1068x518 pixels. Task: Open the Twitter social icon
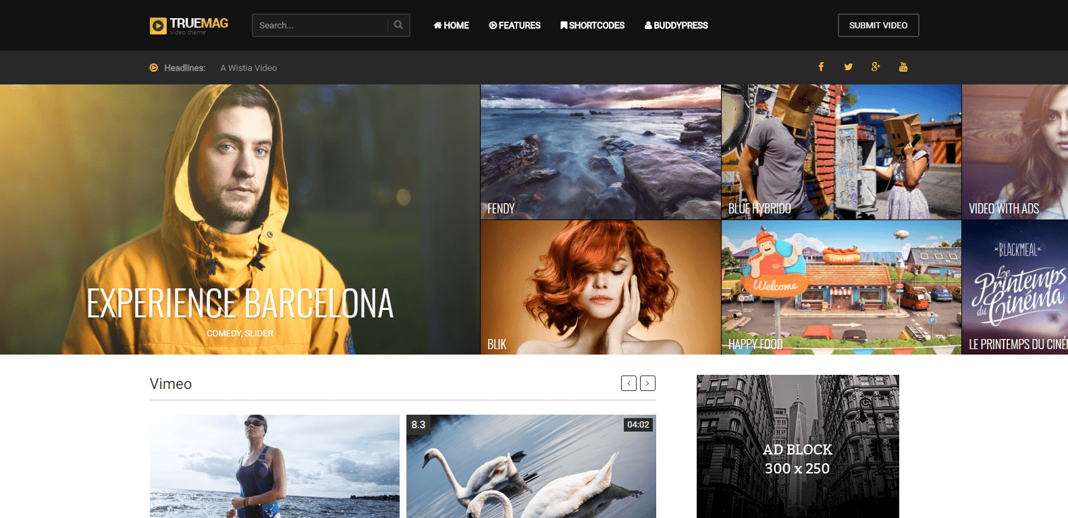pos(849,67)
